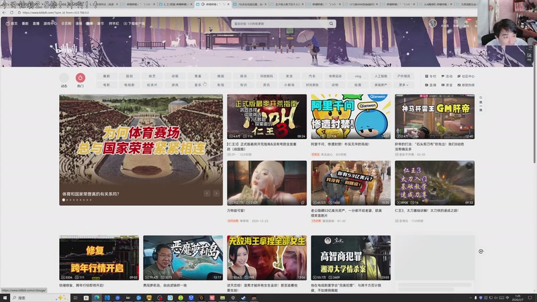Select the 家装房产 category button

tap(381, 85)
